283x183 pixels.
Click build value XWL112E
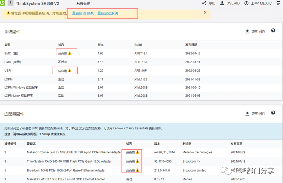tap(141, 79)
